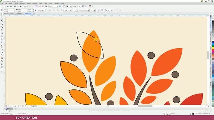Click the New document icon
The image size is (214, 120).
tap(1, 6)
